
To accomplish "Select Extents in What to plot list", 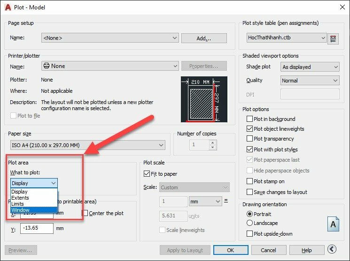I will coord(20,198).
